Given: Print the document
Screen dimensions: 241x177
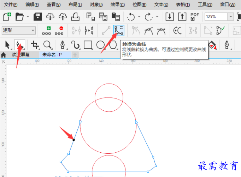Looking at the screenshot, I should point(75,17).
